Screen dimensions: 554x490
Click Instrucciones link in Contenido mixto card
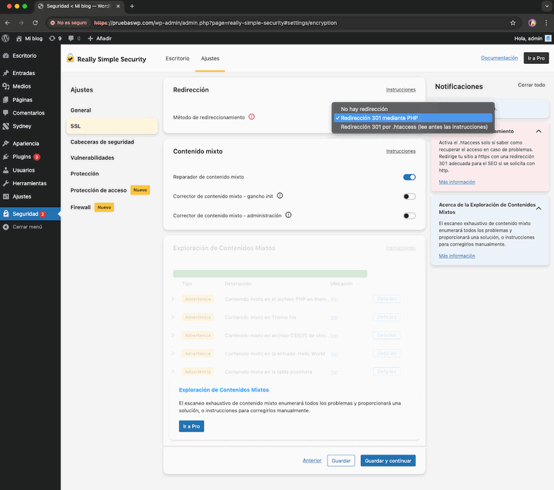pos(401,151)
